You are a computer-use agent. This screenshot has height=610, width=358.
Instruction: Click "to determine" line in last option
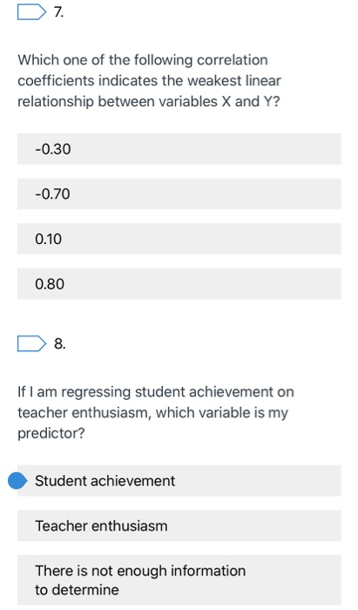tap(77, 590)
